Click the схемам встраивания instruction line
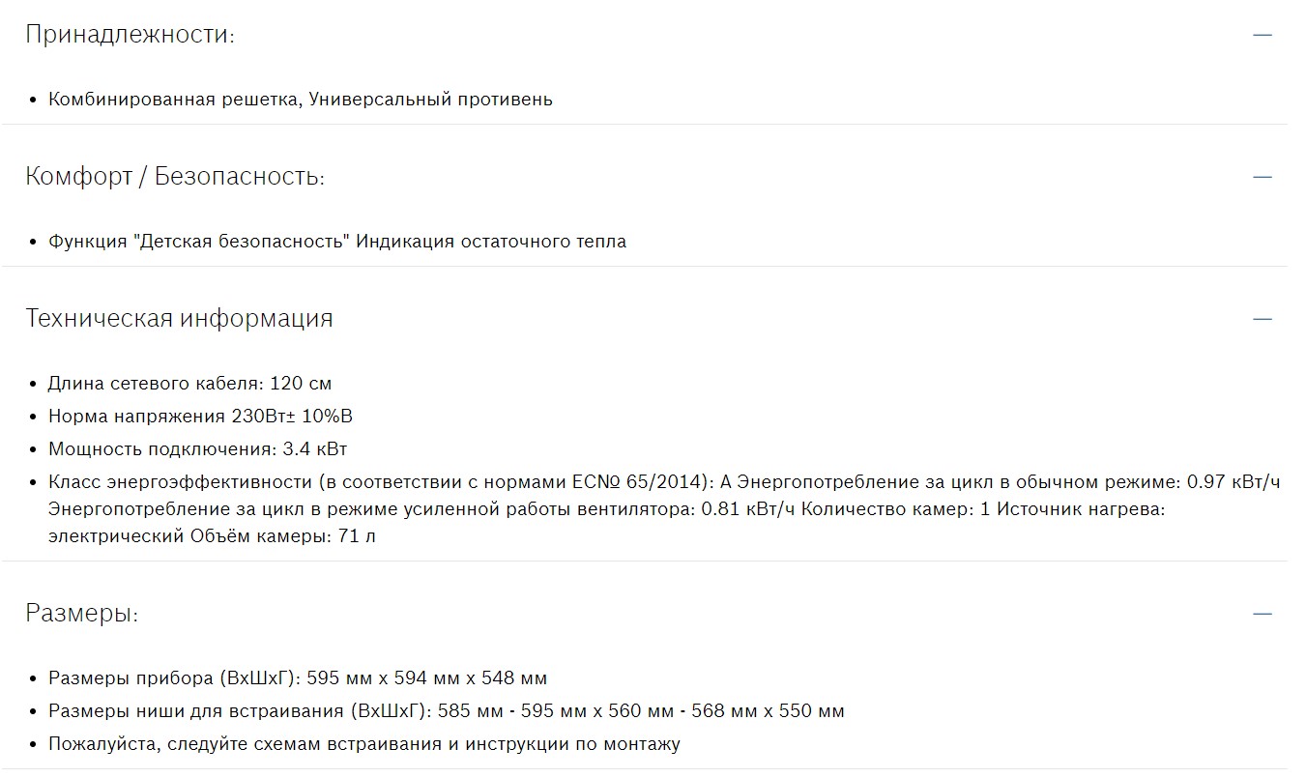Screen dimensions: 1306x778 pyautogui.click(x=363, y=744)
